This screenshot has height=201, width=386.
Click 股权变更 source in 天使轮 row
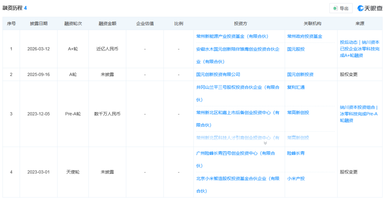click(348, 172)
